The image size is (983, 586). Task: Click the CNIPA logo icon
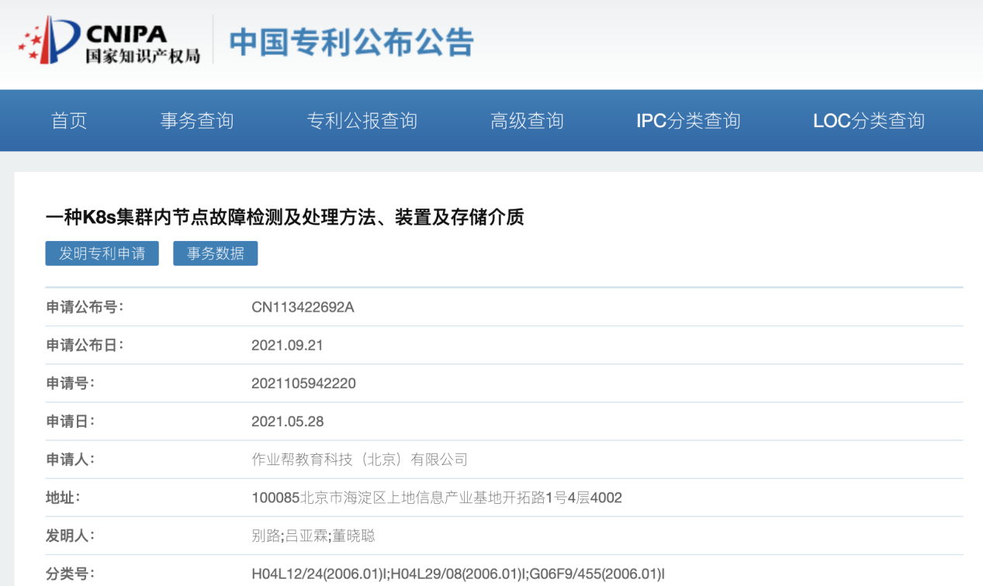click(x=49, y=41)
